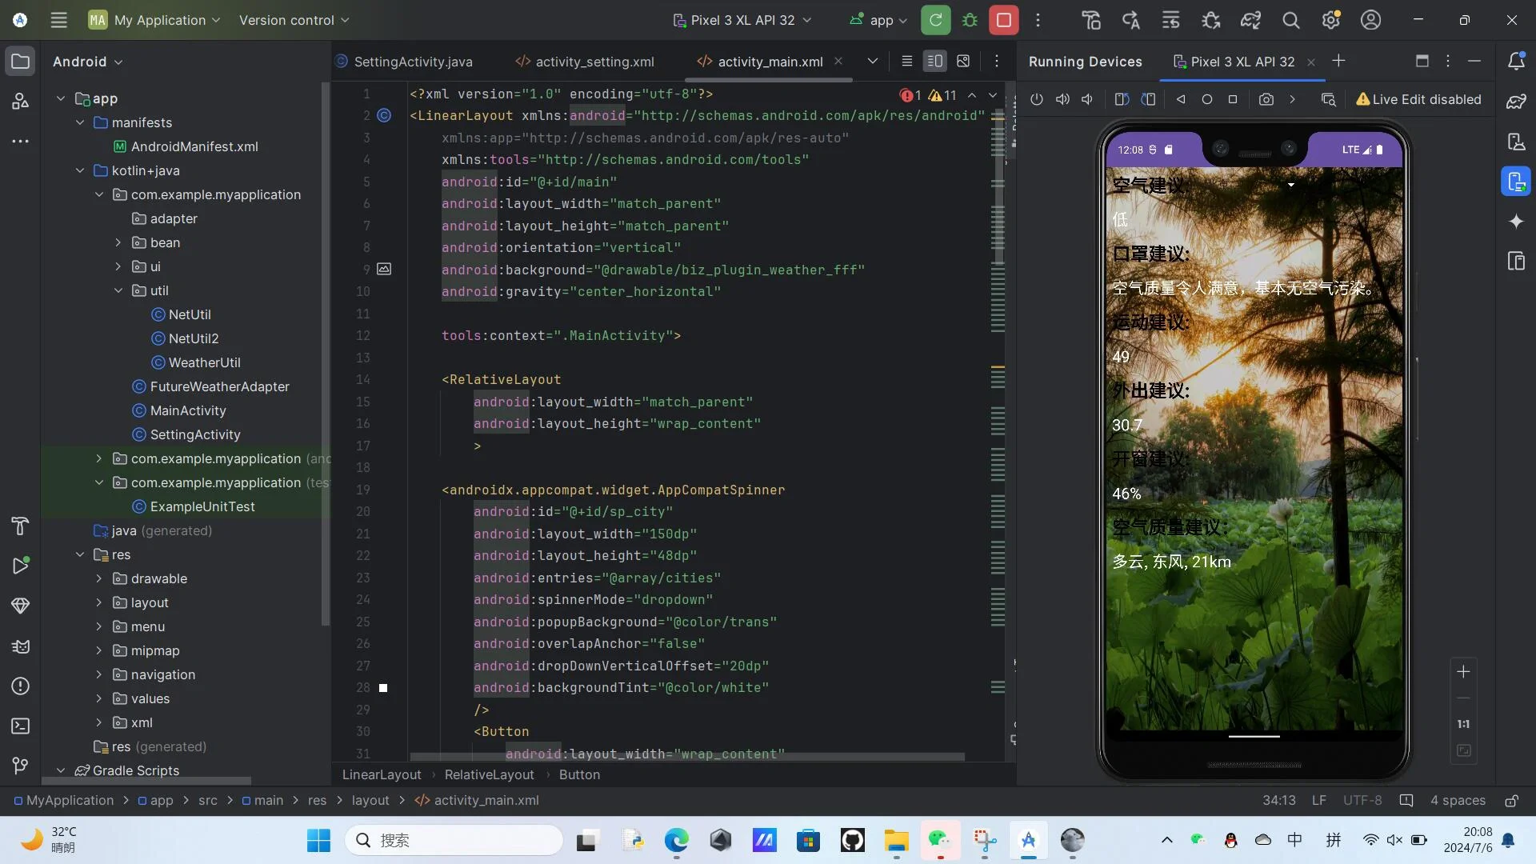Stop the running app
This screenshot has width=1536, height=864.
(1003, 20)
